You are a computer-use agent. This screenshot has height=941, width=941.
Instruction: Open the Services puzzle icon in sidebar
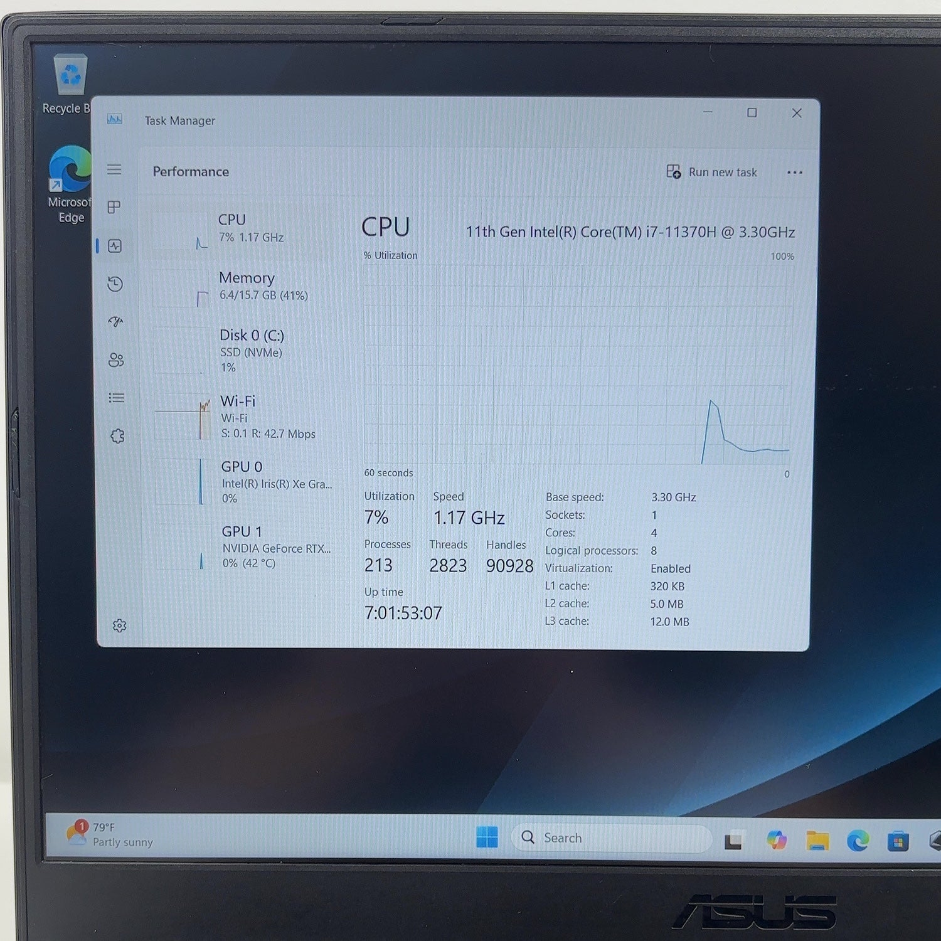[117, 436]
